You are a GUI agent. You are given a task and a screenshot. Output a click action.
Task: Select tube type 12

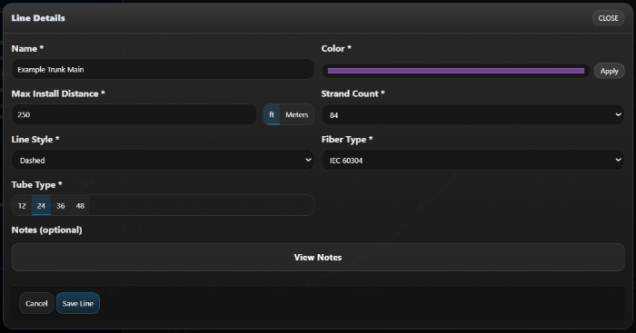click(x=22, y=205)
